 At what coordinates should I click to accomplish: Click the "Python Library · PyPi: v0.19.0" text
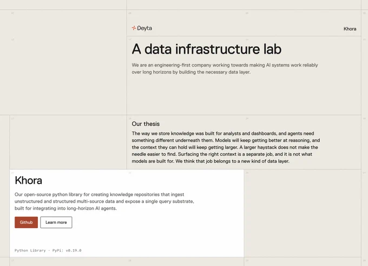[x=48, y=250]
